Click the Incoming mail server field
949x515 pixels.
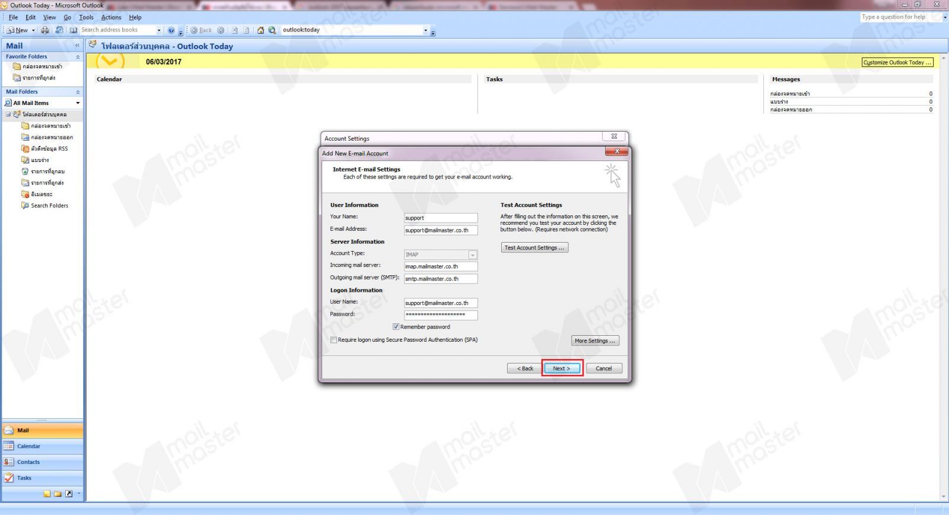pyautogui.click(x=441, y=266)
